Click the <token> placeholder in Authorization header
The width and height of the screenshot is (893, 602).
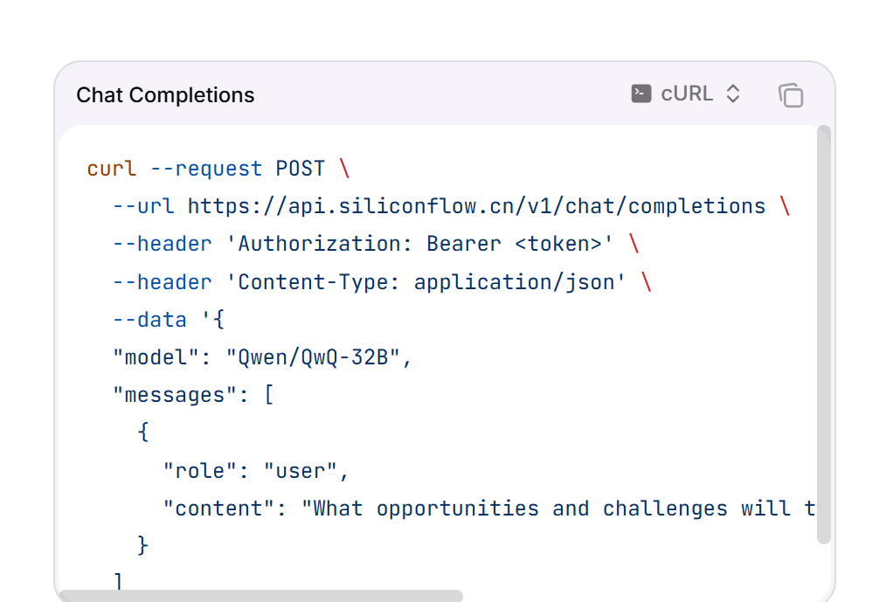(558, 245)
